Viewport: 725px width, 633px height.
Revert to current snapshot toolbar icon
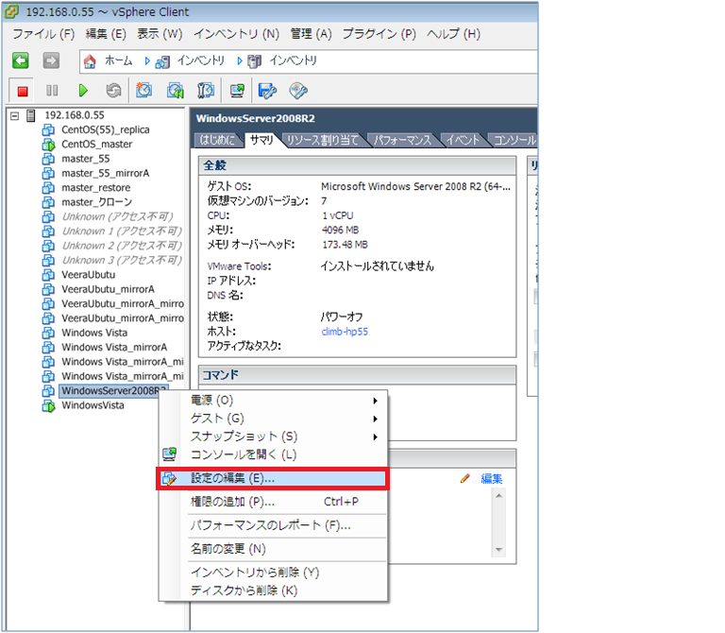pos(176,91)
